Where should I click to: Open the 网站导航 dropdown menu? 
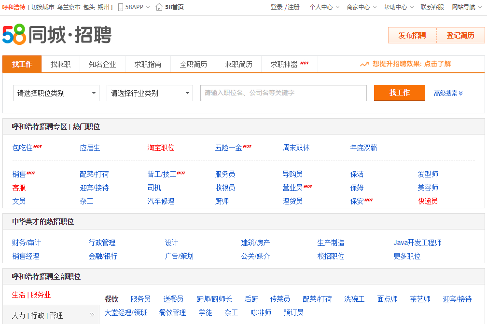467,7
